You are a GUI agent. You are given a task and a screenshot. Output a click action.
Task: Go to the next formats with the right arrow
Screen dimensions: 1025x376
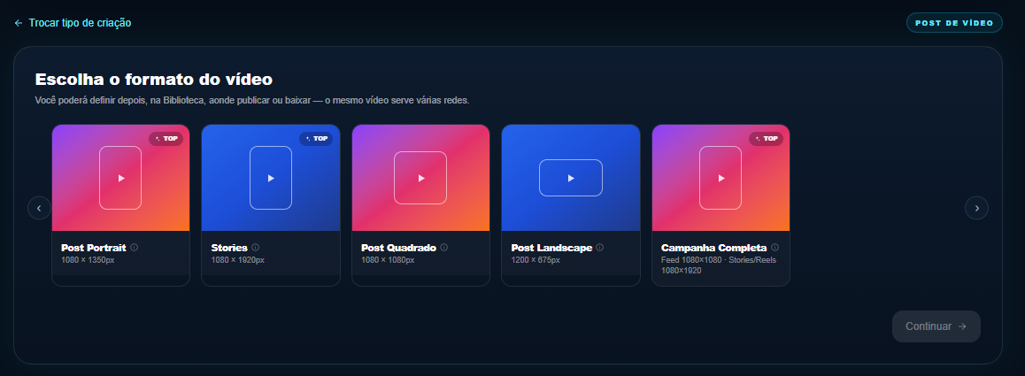976,208
